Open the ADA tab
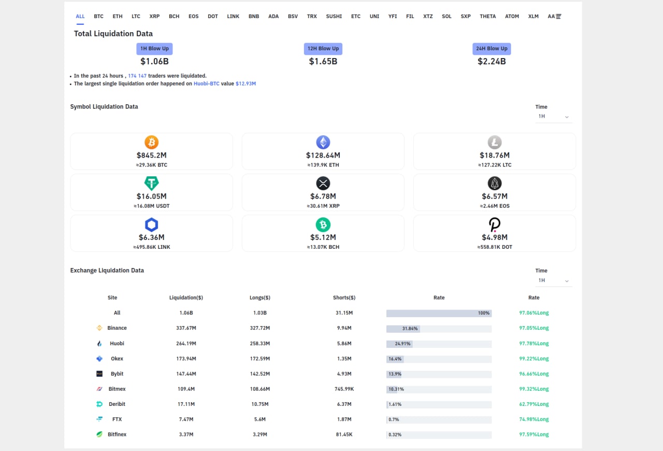The width and height of the screenshot is (663, 451). (273, 17)
